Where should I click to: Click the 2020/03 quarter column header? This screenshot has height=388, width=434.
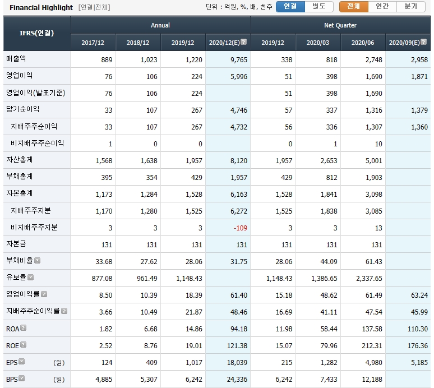pos(318,43)
